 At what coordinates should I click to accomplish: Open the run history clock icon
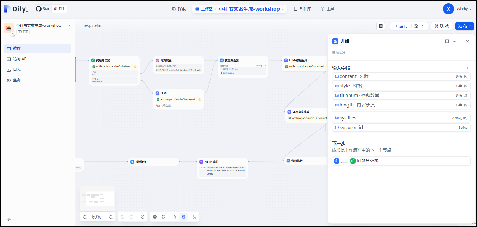coord(416,26)
